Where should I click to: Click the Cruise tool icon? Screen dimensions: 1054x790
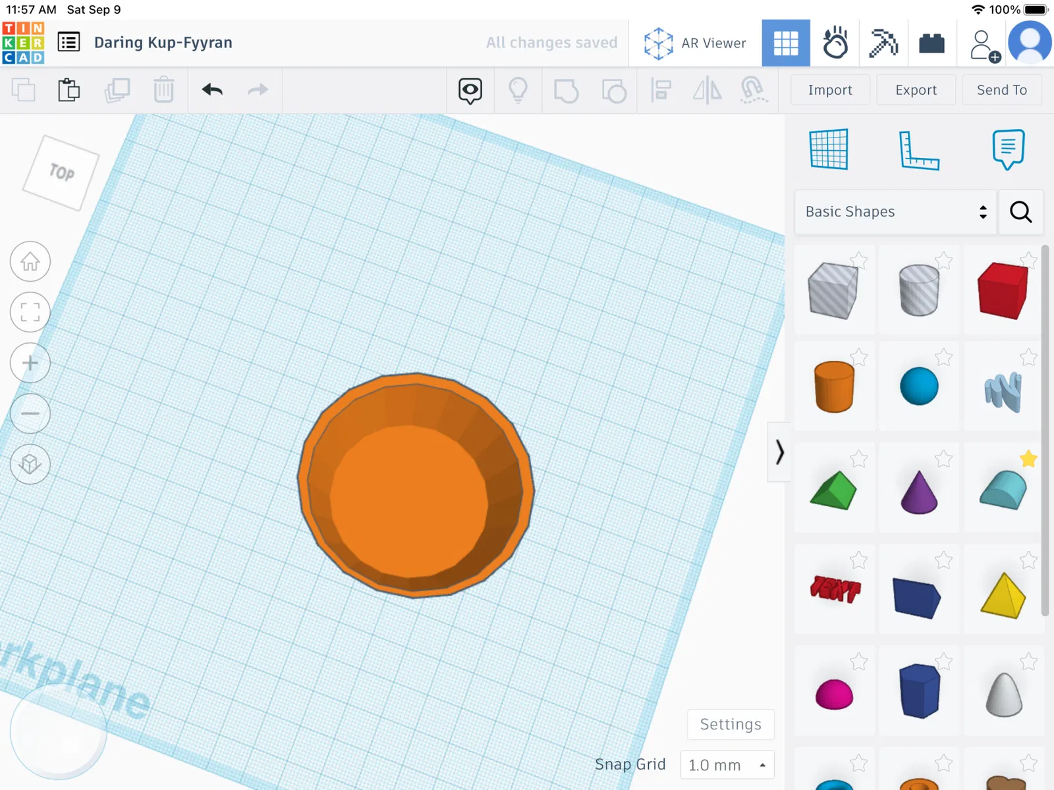click(x=754, y=90)
